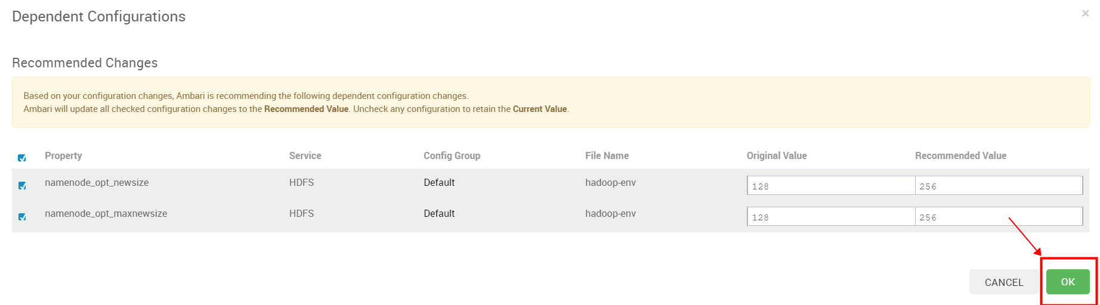Click HDFS in the namenode_opt_newsize row
This screenshot has width=1100, height=305.
pyautogui.click(x=302, y=183)
